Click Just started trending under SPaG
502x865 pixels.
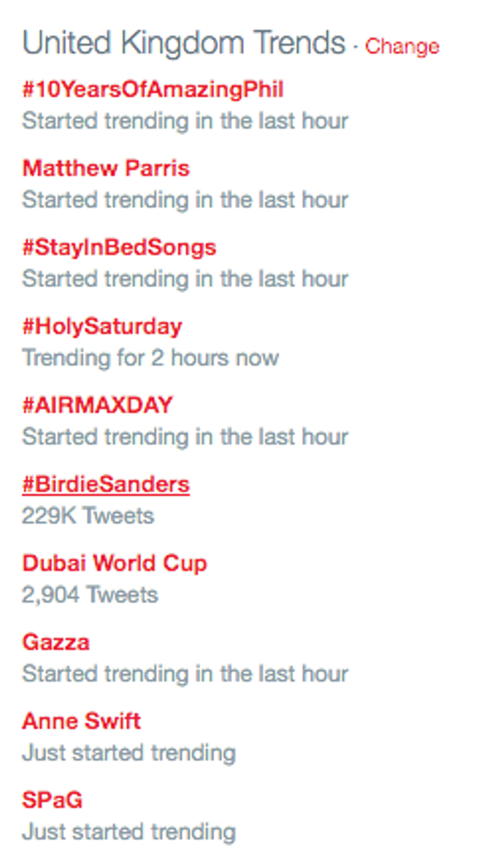coord(129,832)
